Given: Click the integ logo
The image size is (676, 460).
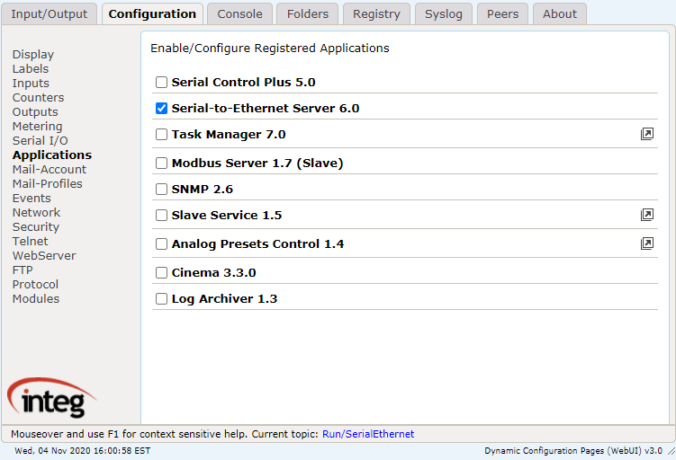Looking at the screenshot, I should point(51,398).
